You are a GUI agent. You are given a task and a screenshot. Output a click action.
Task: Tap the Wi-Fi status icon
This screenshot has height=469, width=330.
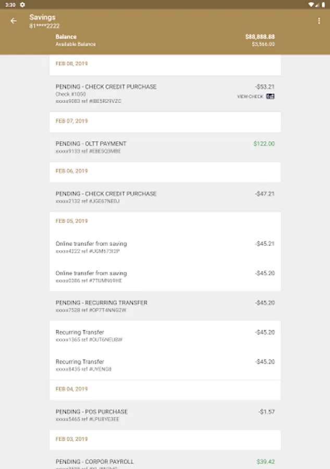(311, 4)
